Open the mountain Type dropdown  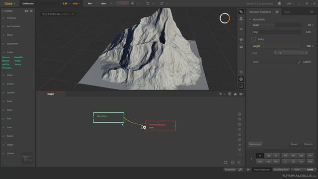(291, 53)
